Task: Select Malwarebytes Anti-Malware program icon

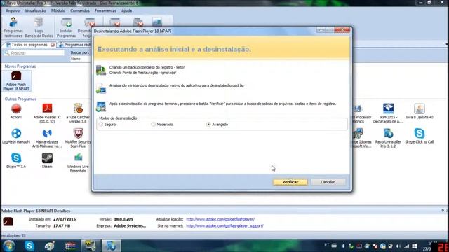Action: point(47,138)
